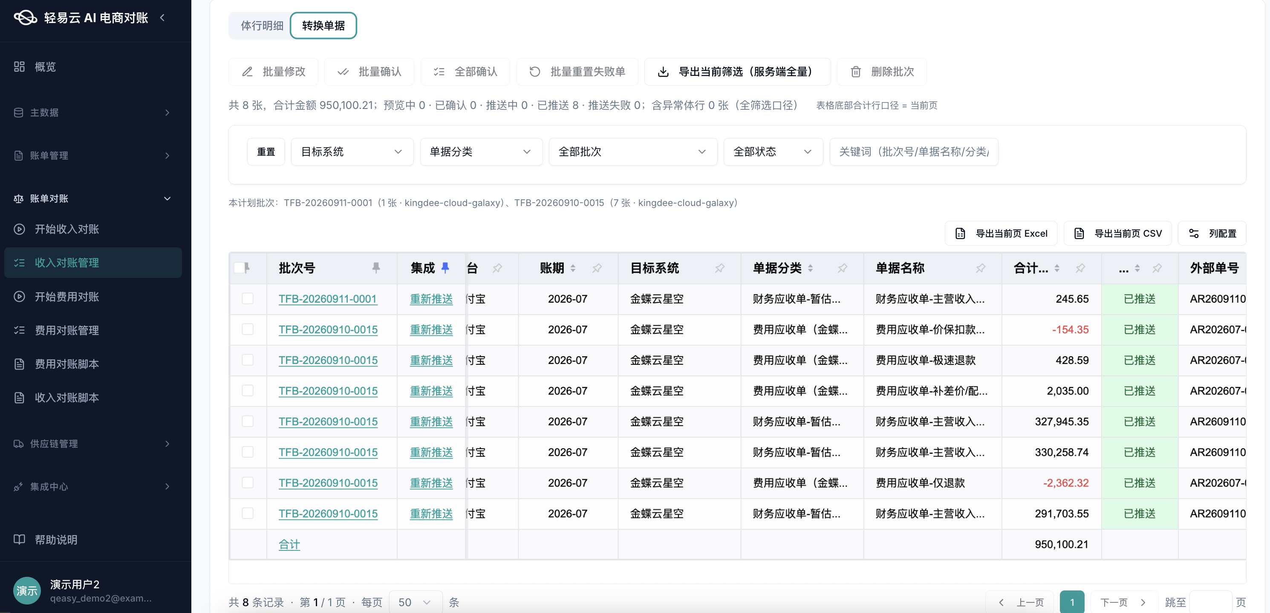This screenshot has height=613, width=1270.
Task: Open 单据分类 filter dropdown
Action: coord(481,152)
